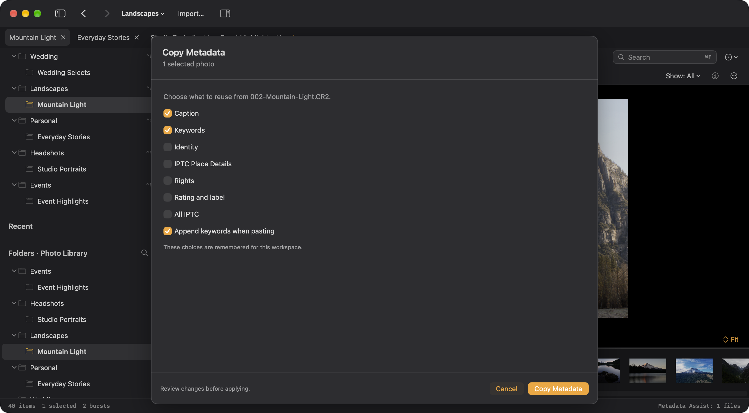Click the main mountain preview image

[612, 208]
